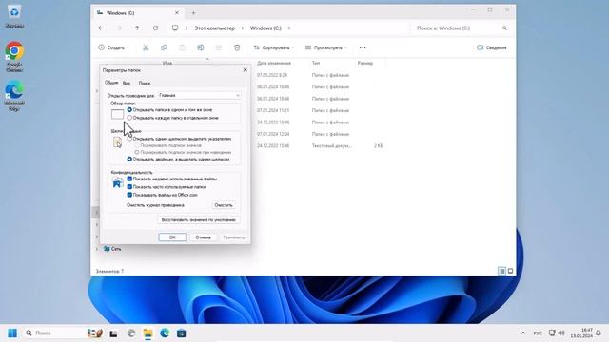Open the Сортировать (Sort) dropdown

tap(274, 47)
